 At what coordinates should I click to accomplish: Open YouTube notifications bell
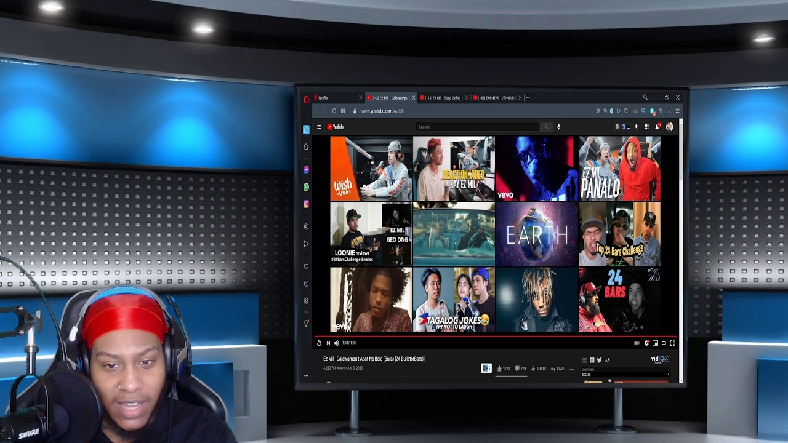(x=657, y=127)
